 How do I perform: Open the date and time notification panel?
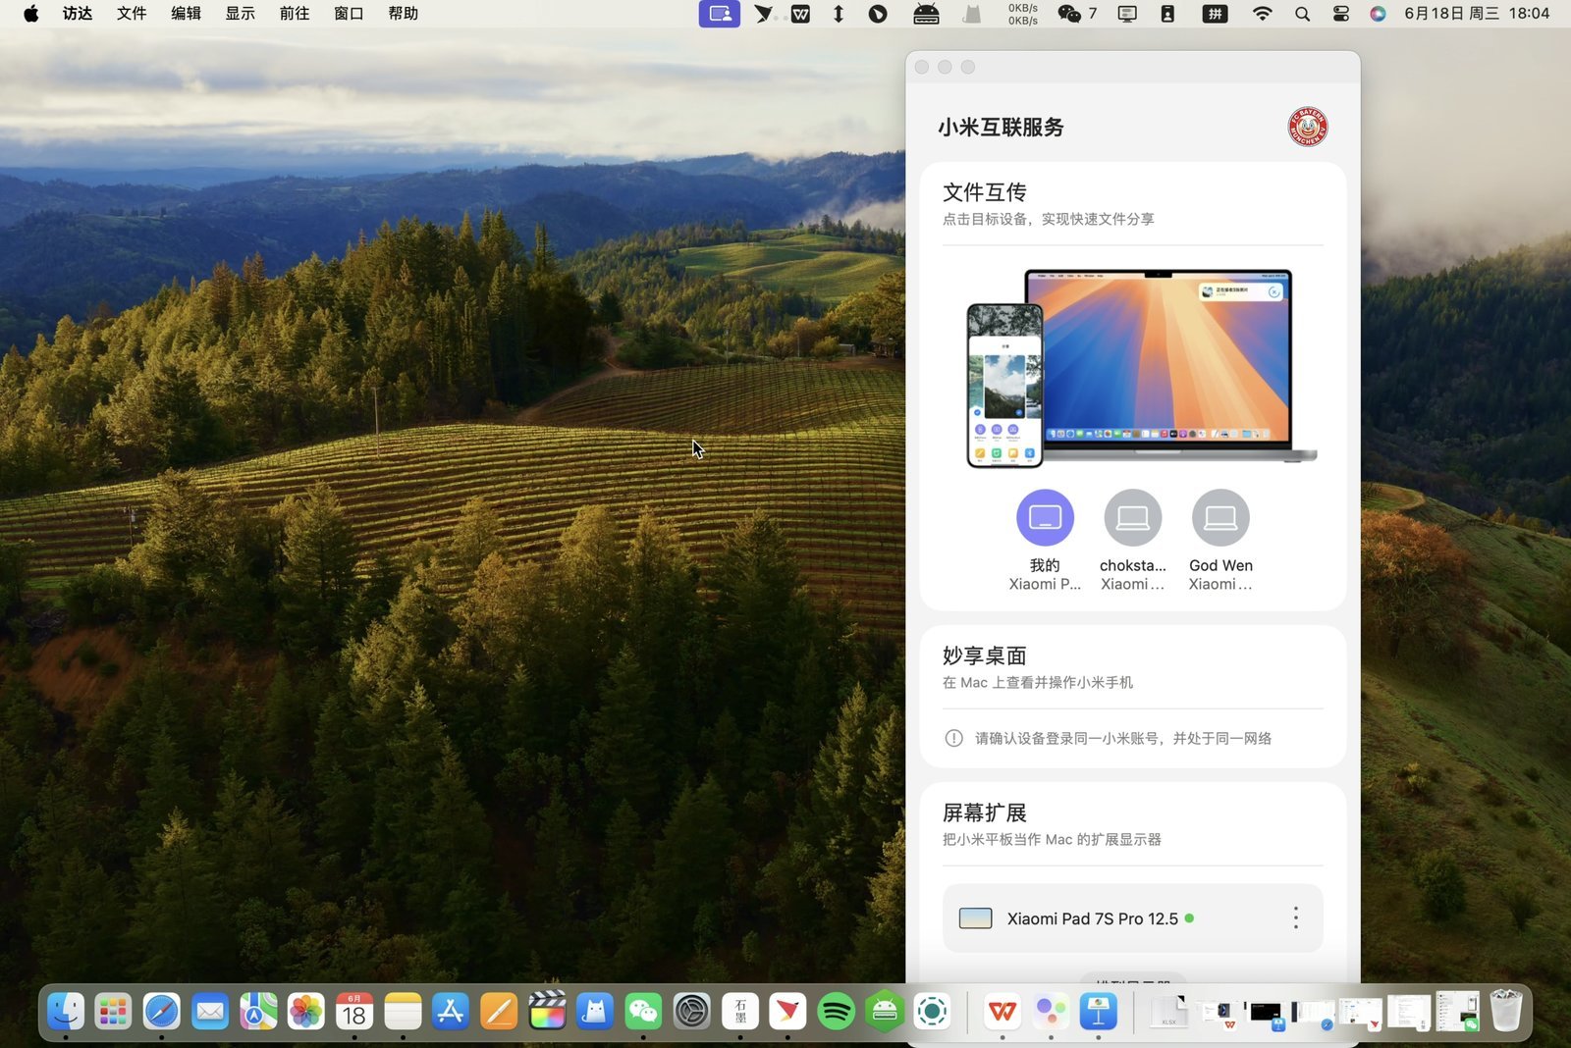1476,14
